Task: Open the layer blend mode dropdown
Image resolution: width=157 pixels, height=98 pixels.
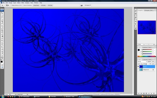Action: (x=142, y=62)
